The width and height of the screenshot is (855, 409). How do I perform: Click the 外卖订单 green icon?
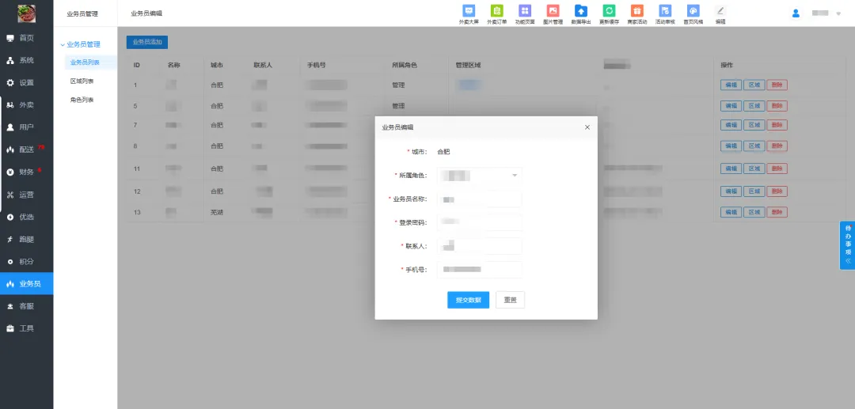click(497, 11)
